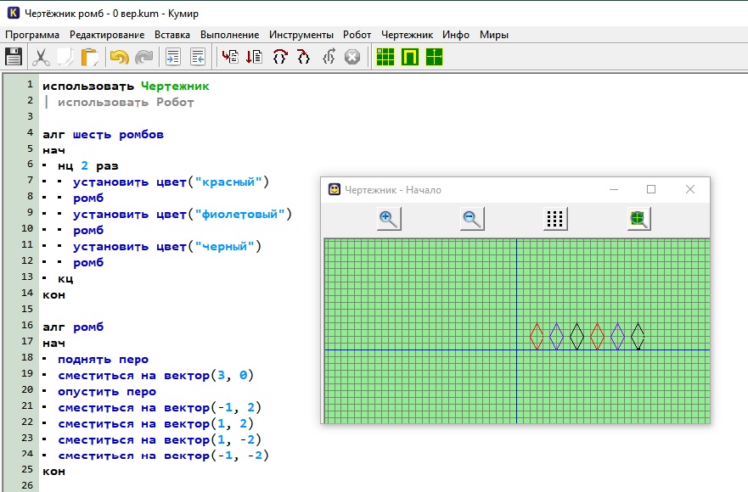The image size is (748, 492).
Task: Click the line установить цвет("красный")
Action: coord(171,182)
